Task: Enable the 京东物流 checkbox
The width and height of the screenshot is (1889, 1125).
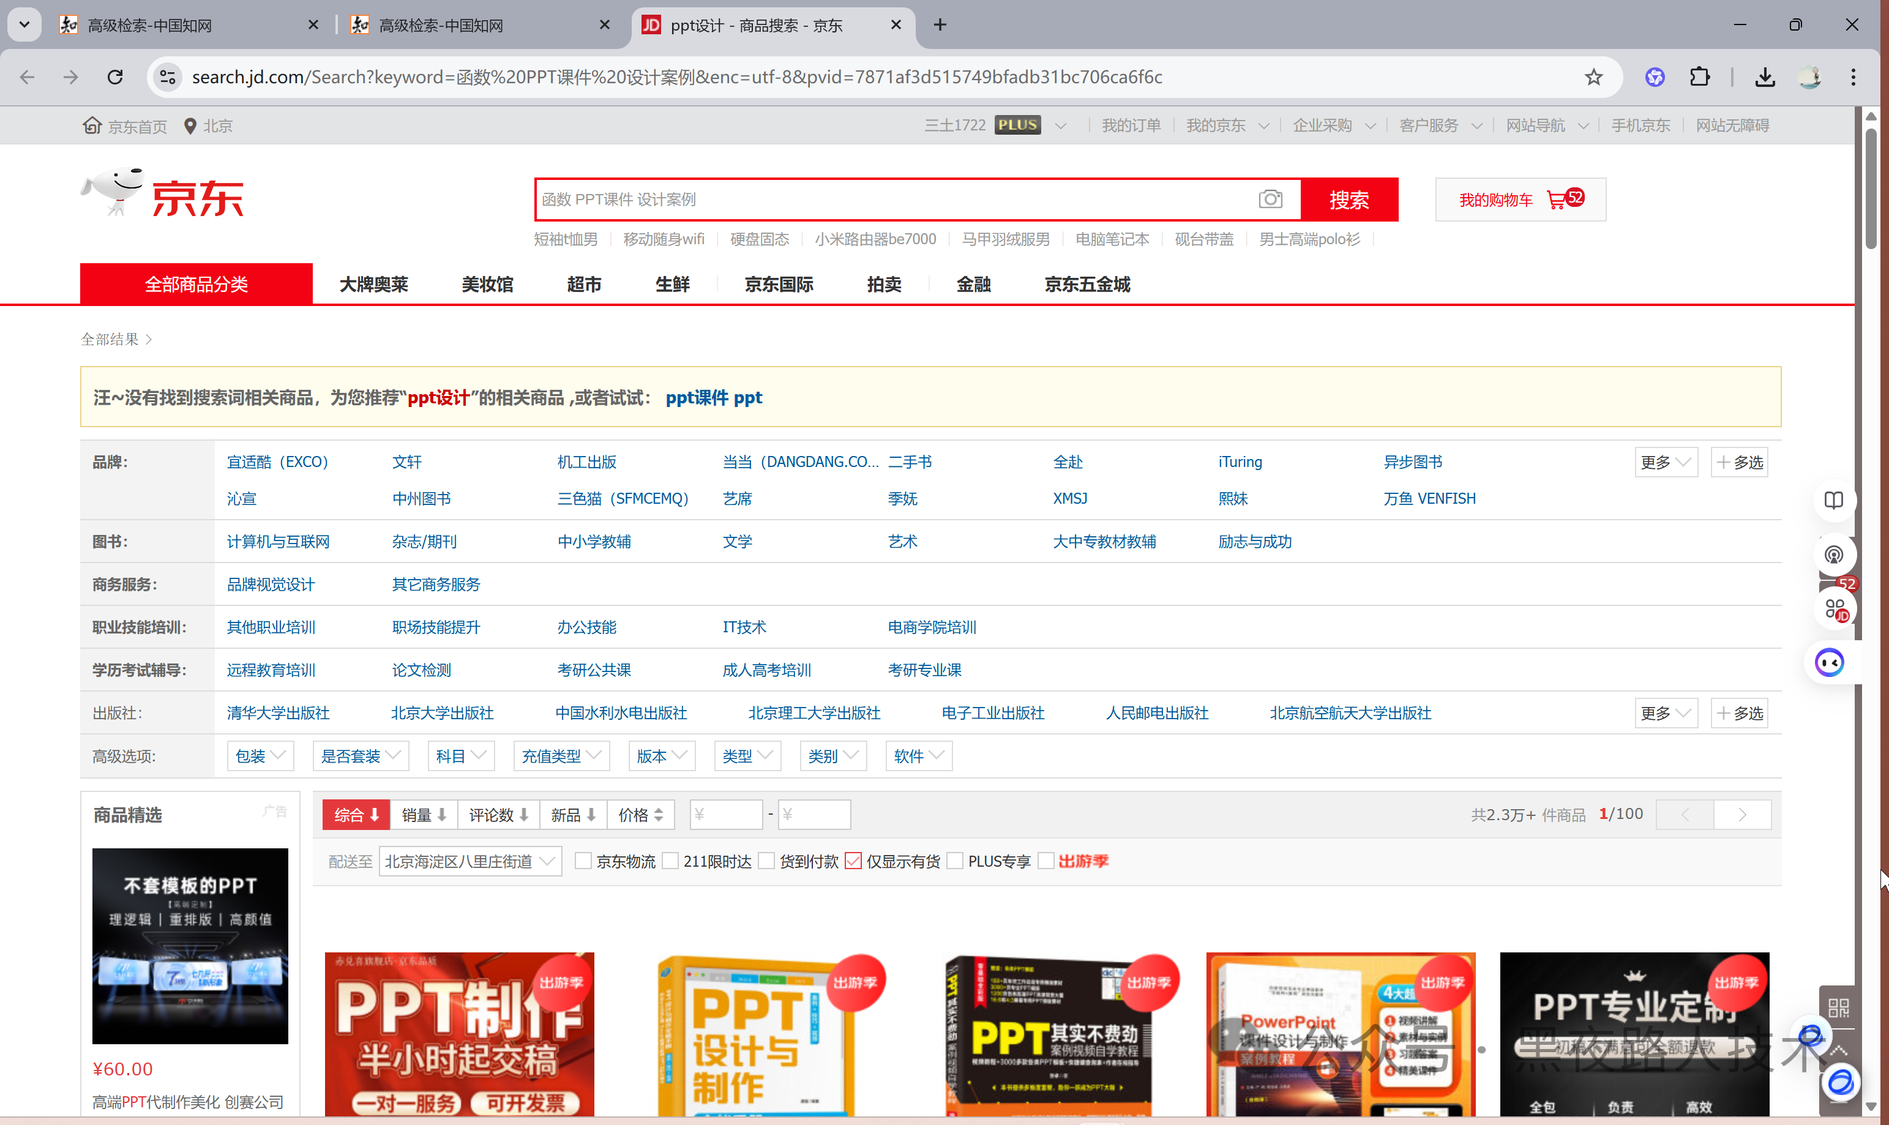Action: pos(583,861)
